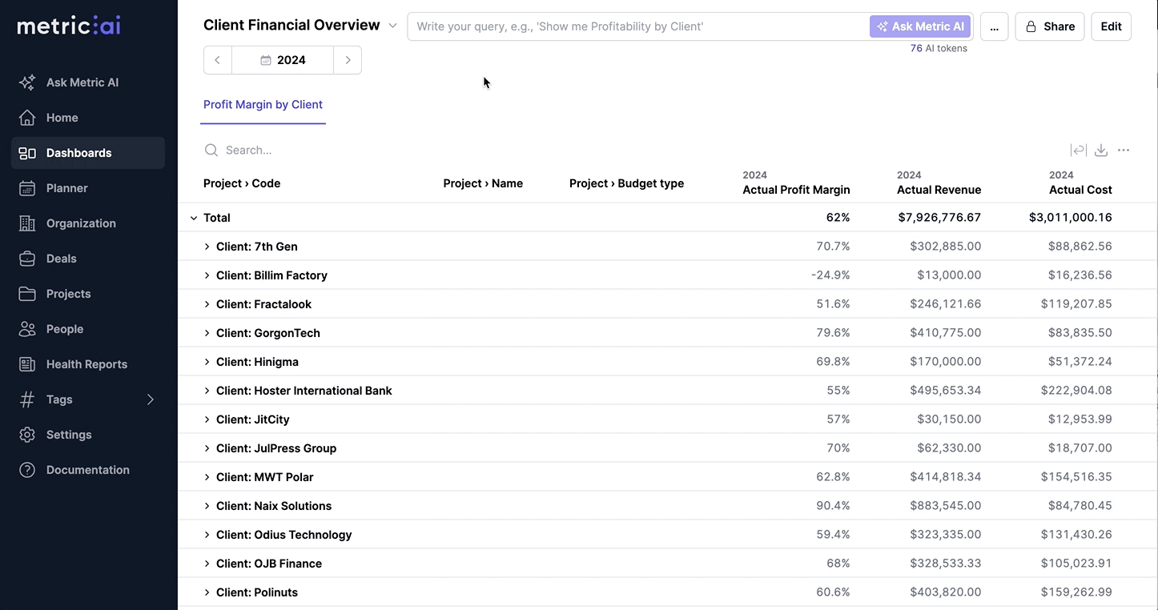Expand the Tags submenu arrow
1158x610 pixels.
[x=150, y=399]
